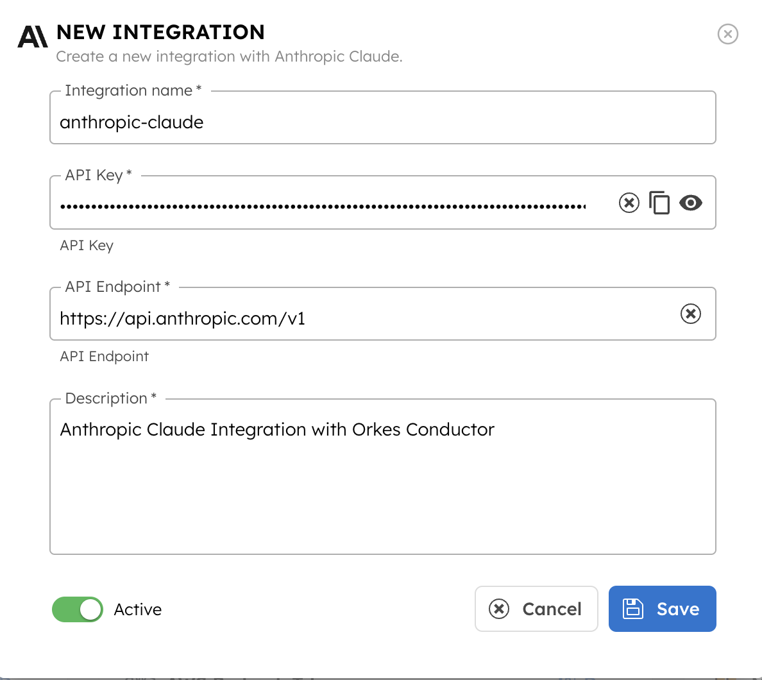Copy the API Key to clipboard
Screen dimensions: 762x680
coord(659,203)
